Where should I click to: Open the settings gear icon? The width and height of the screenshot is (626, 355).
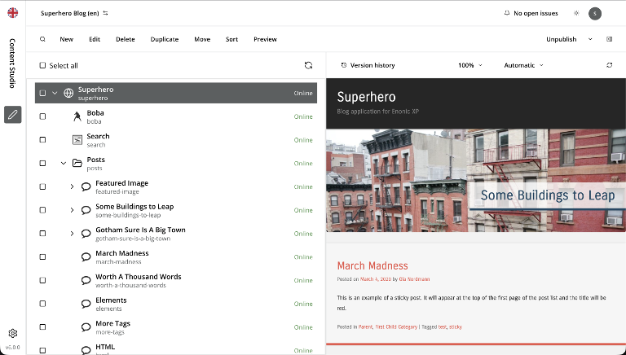(x=13, y=333)
